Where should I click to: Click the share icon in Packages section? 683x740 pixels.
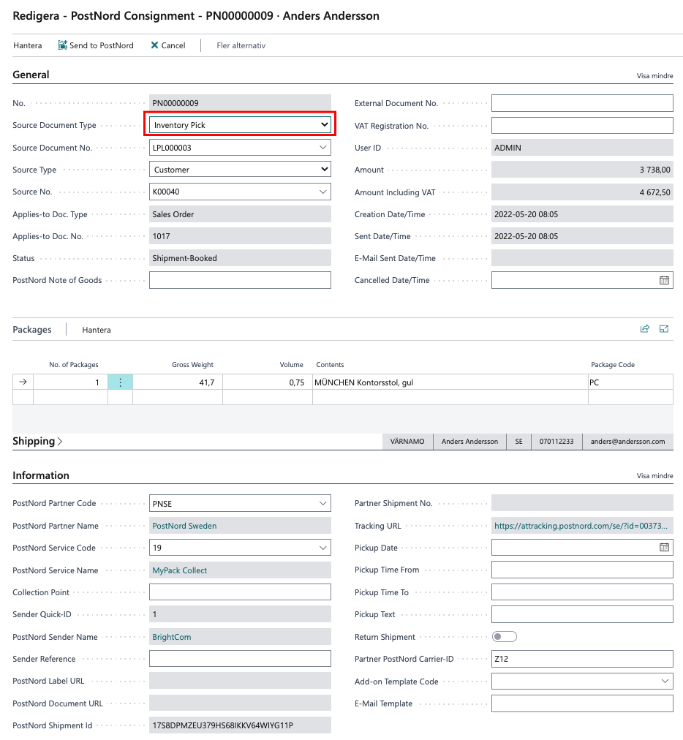644,329
